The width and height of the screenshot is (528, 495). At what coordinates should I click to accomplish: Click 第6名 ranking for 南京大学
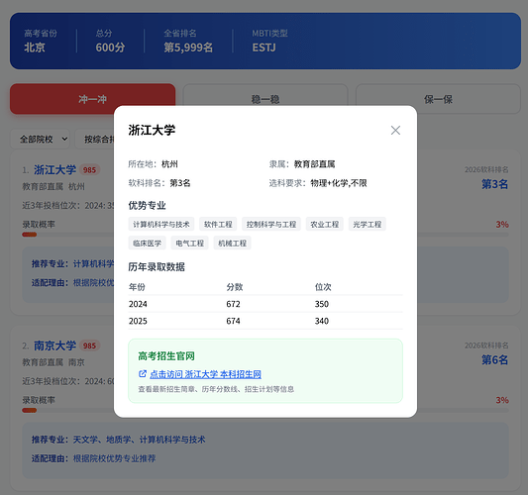tap(494, 360)
